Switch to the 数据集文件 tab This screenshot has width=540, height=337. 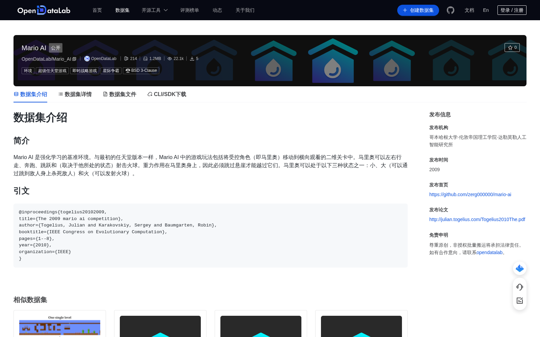[119, 94]
